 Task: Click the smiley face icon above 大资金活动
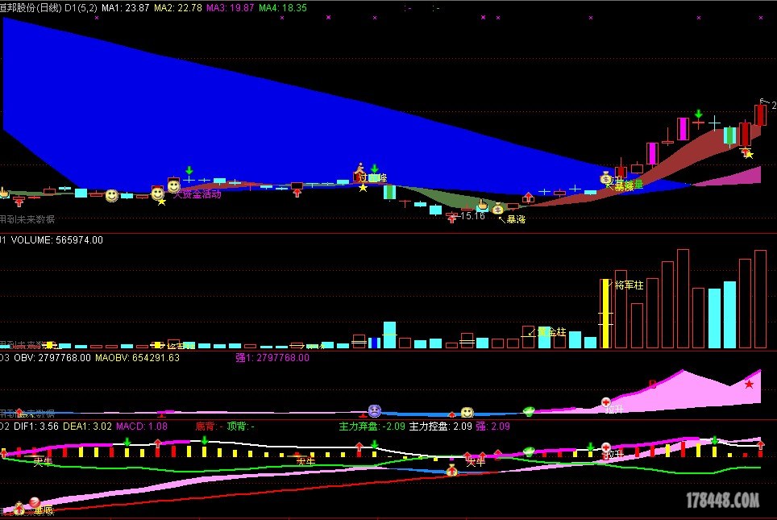click(173, 186)
